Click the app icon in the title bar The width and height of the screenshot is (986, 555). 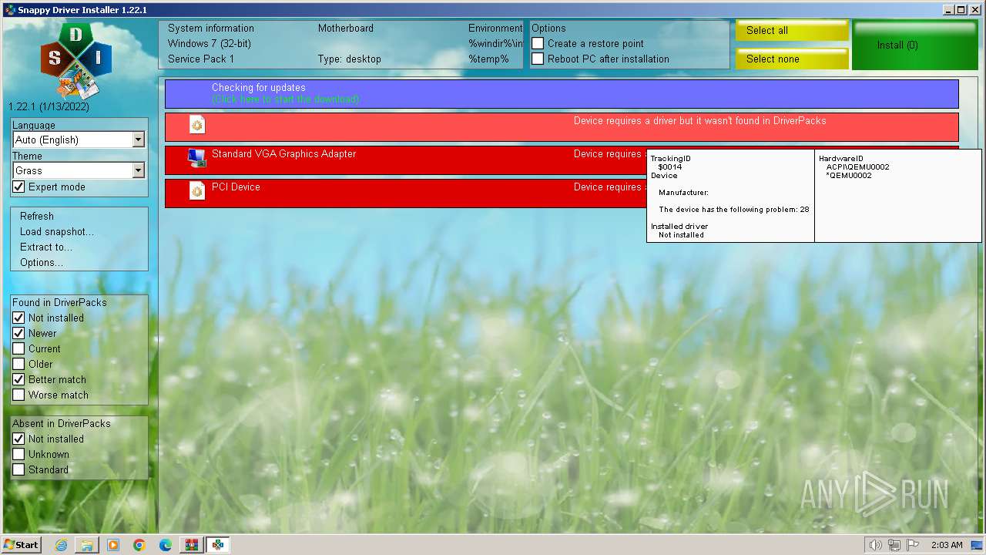coord(9,10)
